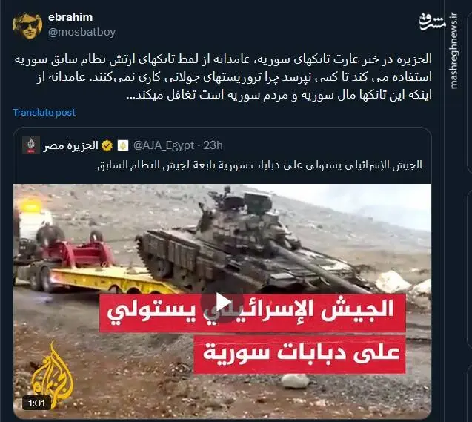Viewport: 472px width, 422px height.
Task: Open the ebrahim display name
Action: click(70, 17)
